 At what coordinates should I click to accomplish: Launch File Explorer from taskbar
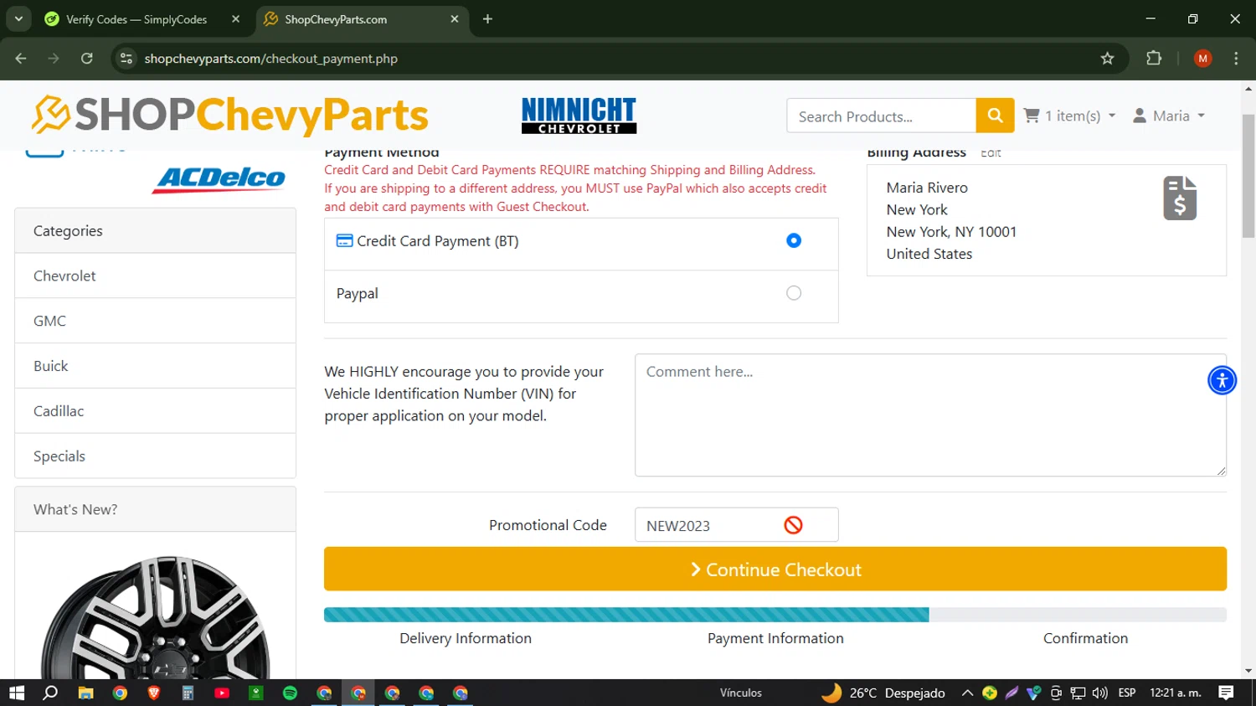point(85,693)
